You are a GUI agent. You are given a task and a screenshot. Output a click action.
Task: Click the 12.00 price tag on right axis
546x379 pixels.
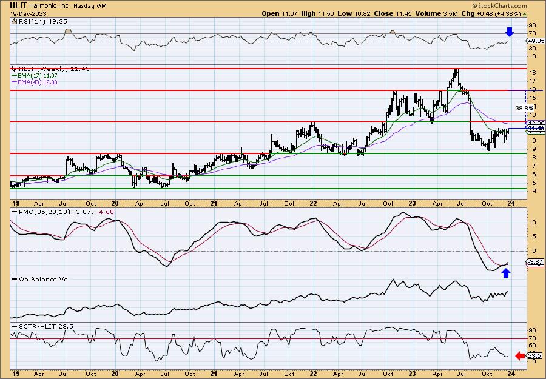(x=537, y=123)
